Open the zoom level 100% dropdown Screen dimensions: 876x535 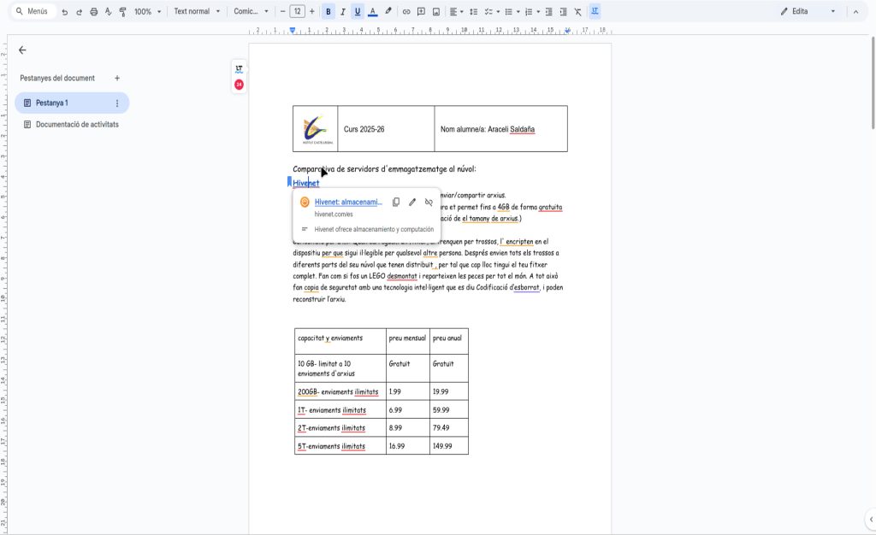pyautogui.click(x=147, y=12)
